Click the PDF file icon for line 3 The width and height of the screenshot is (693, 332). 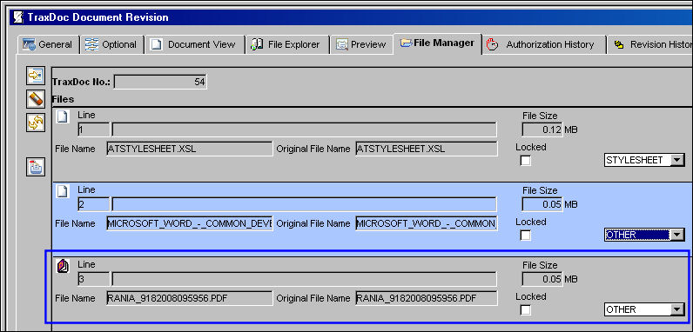[x=64, y=266]
